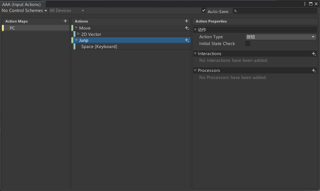Enable the Initial State Check checkbox
Viewport: 320px width, 191px height.
click(x=248, y=43)
